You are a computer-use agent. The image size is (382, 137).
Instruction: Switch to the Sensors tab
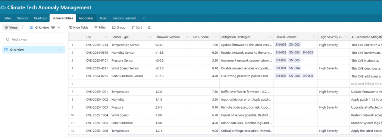tap(22, 18)
